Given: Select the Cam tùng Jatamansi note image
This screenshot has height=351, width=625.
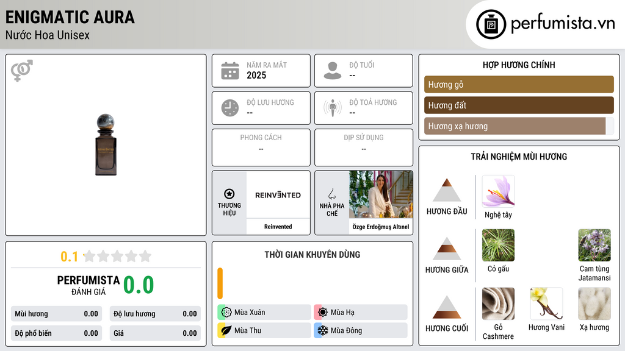Looking at the screenshot, I should pos(594,245).
